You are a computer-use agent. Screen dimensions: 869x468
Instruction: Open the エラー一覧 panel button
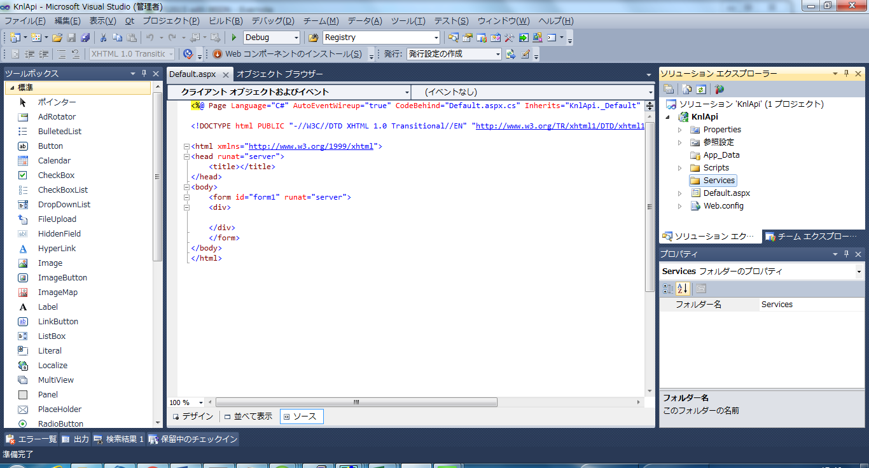point(32,439)
